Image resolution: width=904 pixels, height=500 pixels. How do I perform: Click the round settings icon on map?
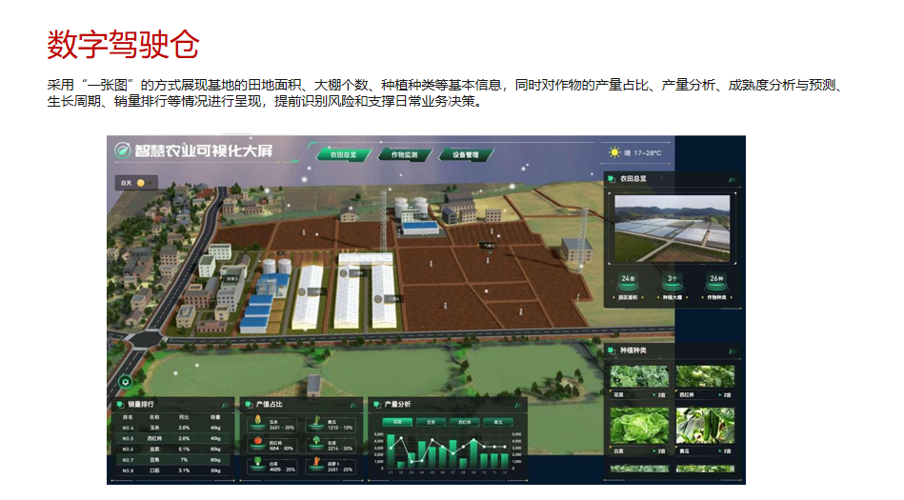point(124,382)
